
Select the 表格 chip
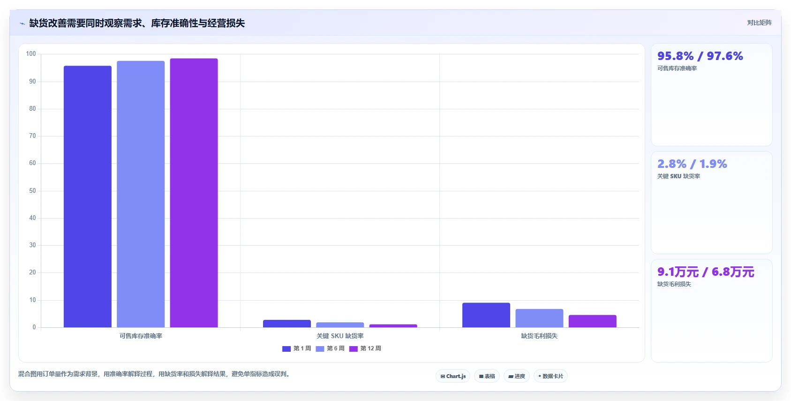coord(487,376)
